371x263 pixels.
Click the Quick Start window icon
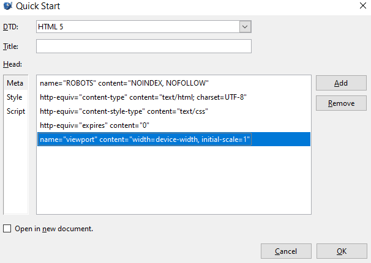click(6, 7)
